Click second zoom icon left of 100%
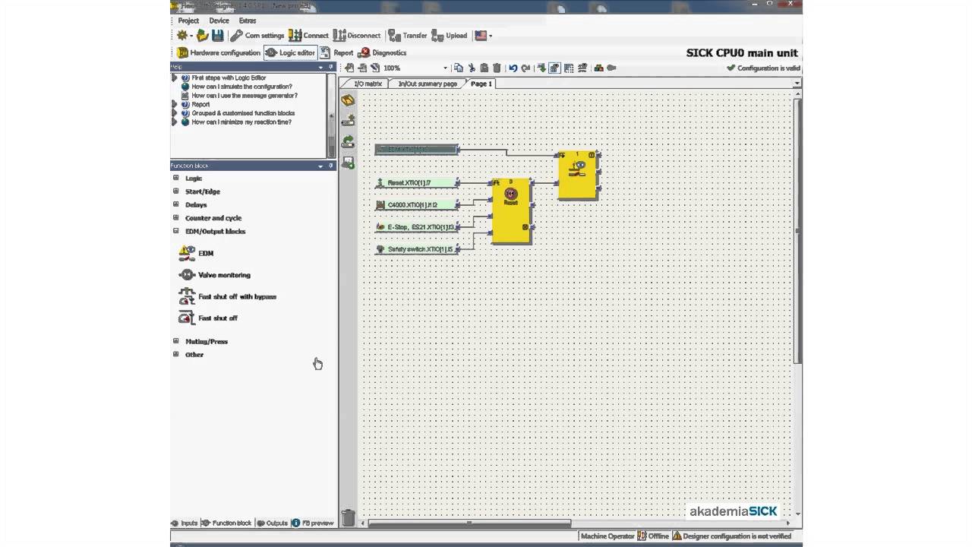The height and width of the screenshot is (547, 972). pyautogui.click(x=362, y=68)
